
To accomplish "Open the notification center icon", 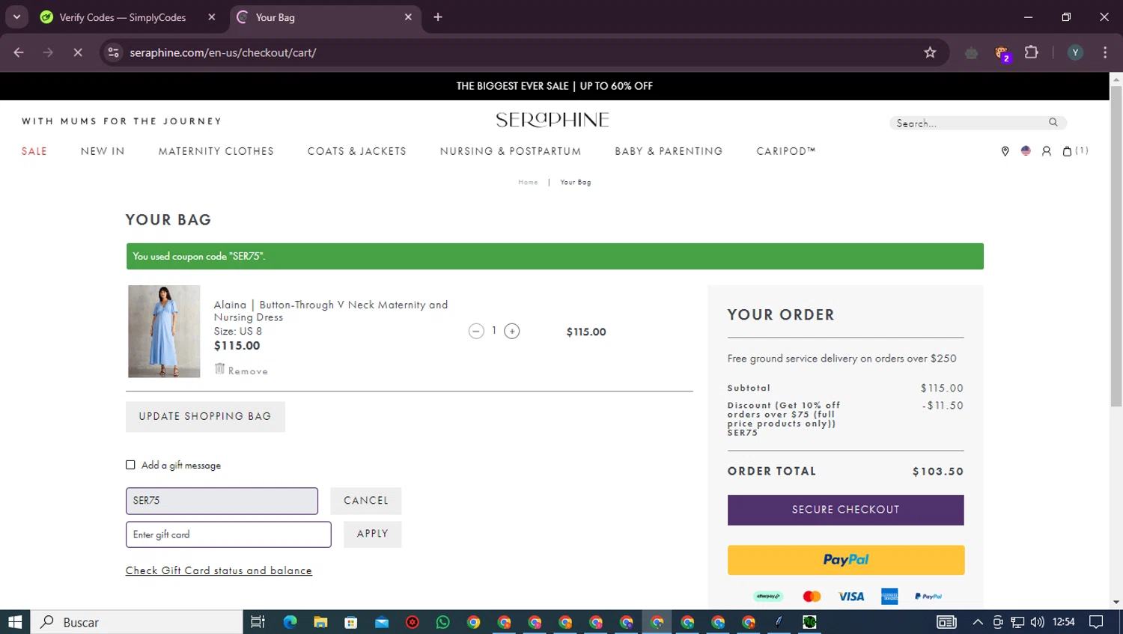I will tap(1096, 622).
